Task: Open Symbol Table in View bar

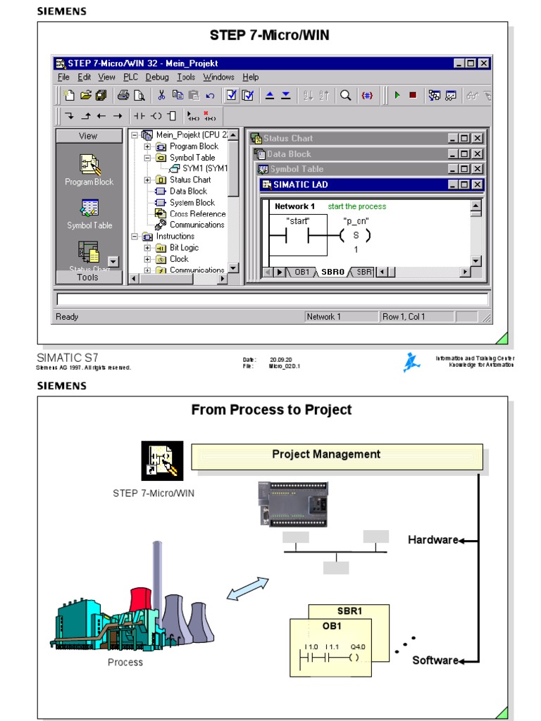Action: tap(89, 214)
